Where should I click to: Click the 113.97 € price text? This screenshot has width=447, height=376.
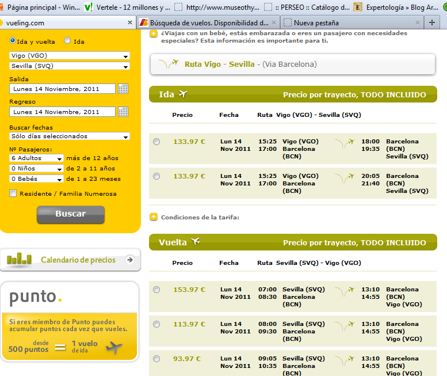tap(189, 324)
